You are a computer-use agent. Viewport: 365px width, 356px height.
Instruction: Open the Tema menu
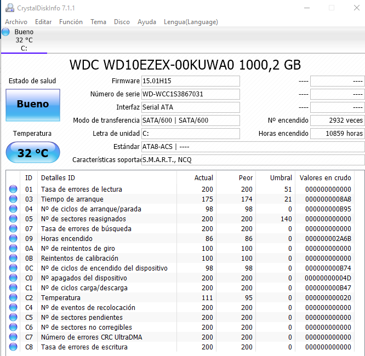click(x=98, y=22)
